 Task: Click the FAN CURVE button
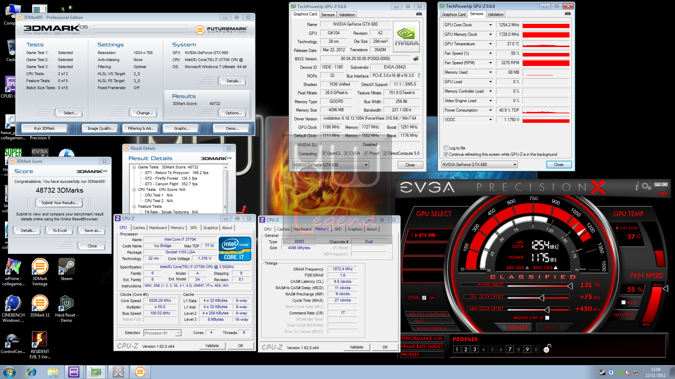(623, 315)
